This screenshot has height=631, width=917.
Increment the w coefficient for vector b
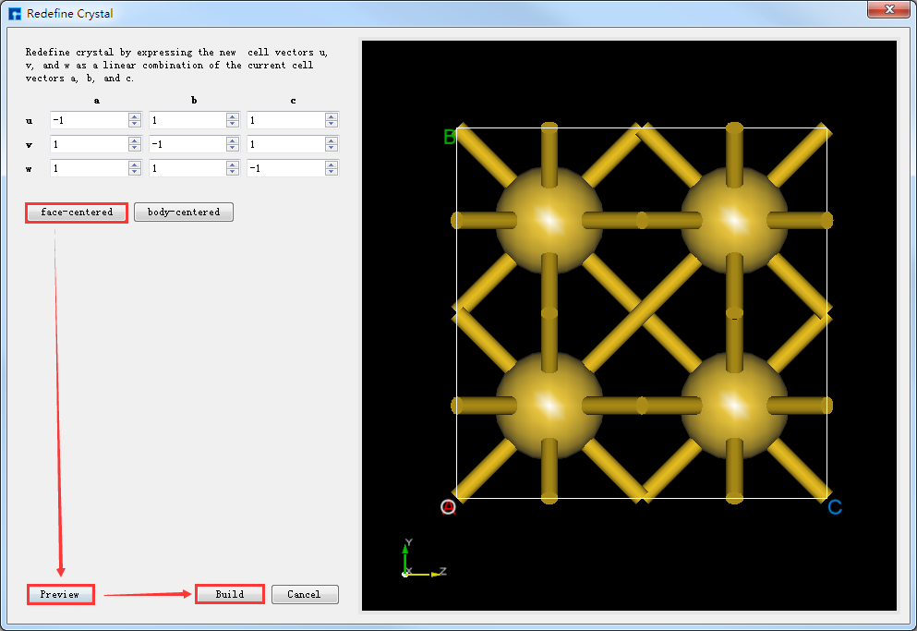[x=233, y=164]
